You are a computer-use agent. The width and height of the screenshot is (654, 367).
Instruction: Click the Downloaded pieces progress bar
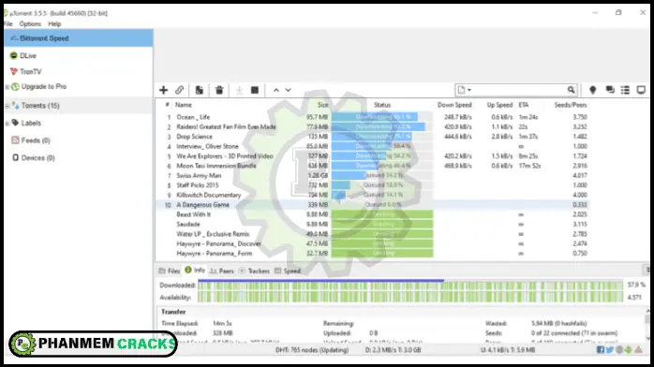[410, 286]
